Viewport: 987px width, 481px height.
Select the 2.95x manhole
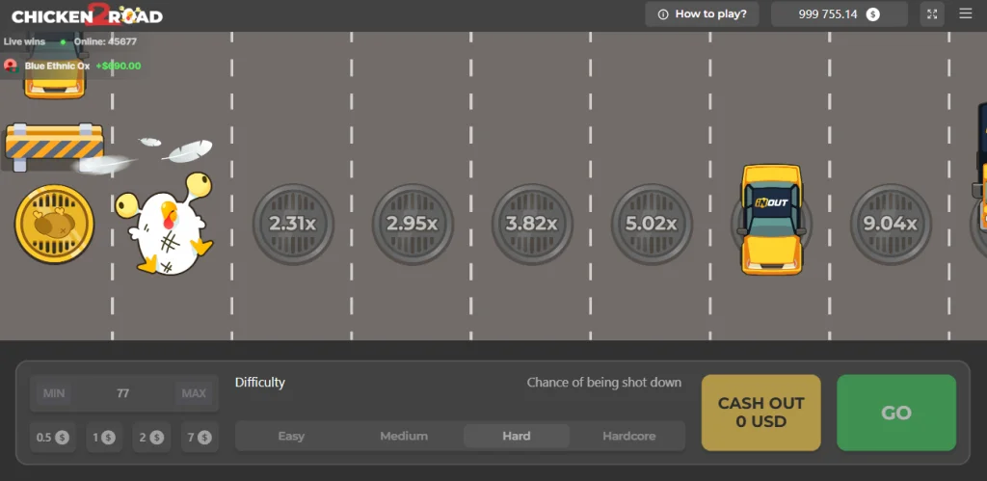pos(413,225)
